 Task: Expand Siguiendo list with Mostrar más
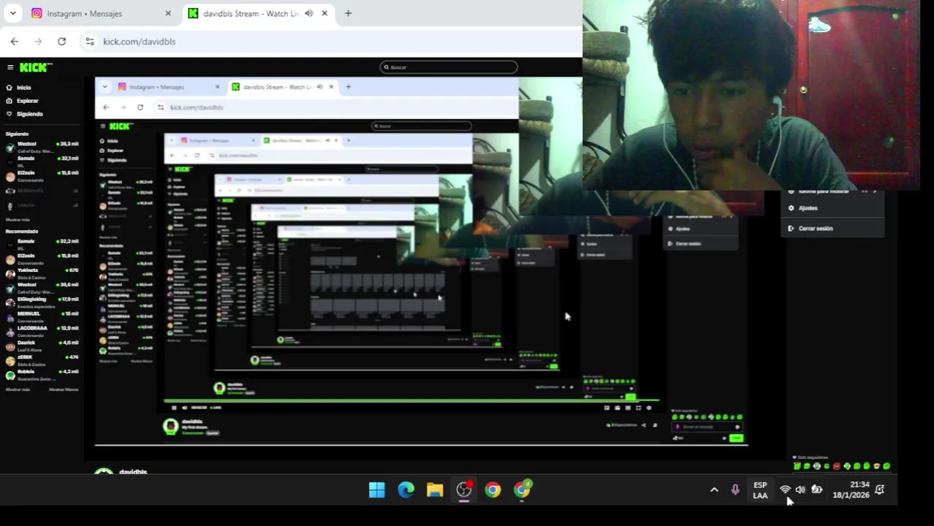[18, 220]
